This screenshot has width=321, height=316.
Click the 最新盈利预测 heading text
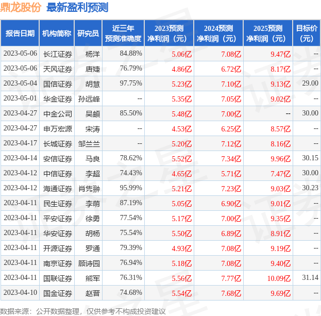pos(77,7)
